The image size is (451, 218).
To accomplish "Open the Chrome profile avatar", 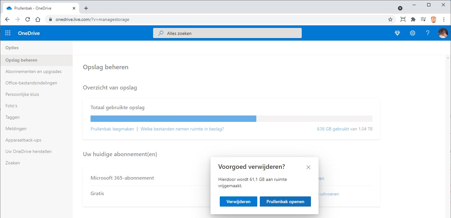I will click(434, 19).
